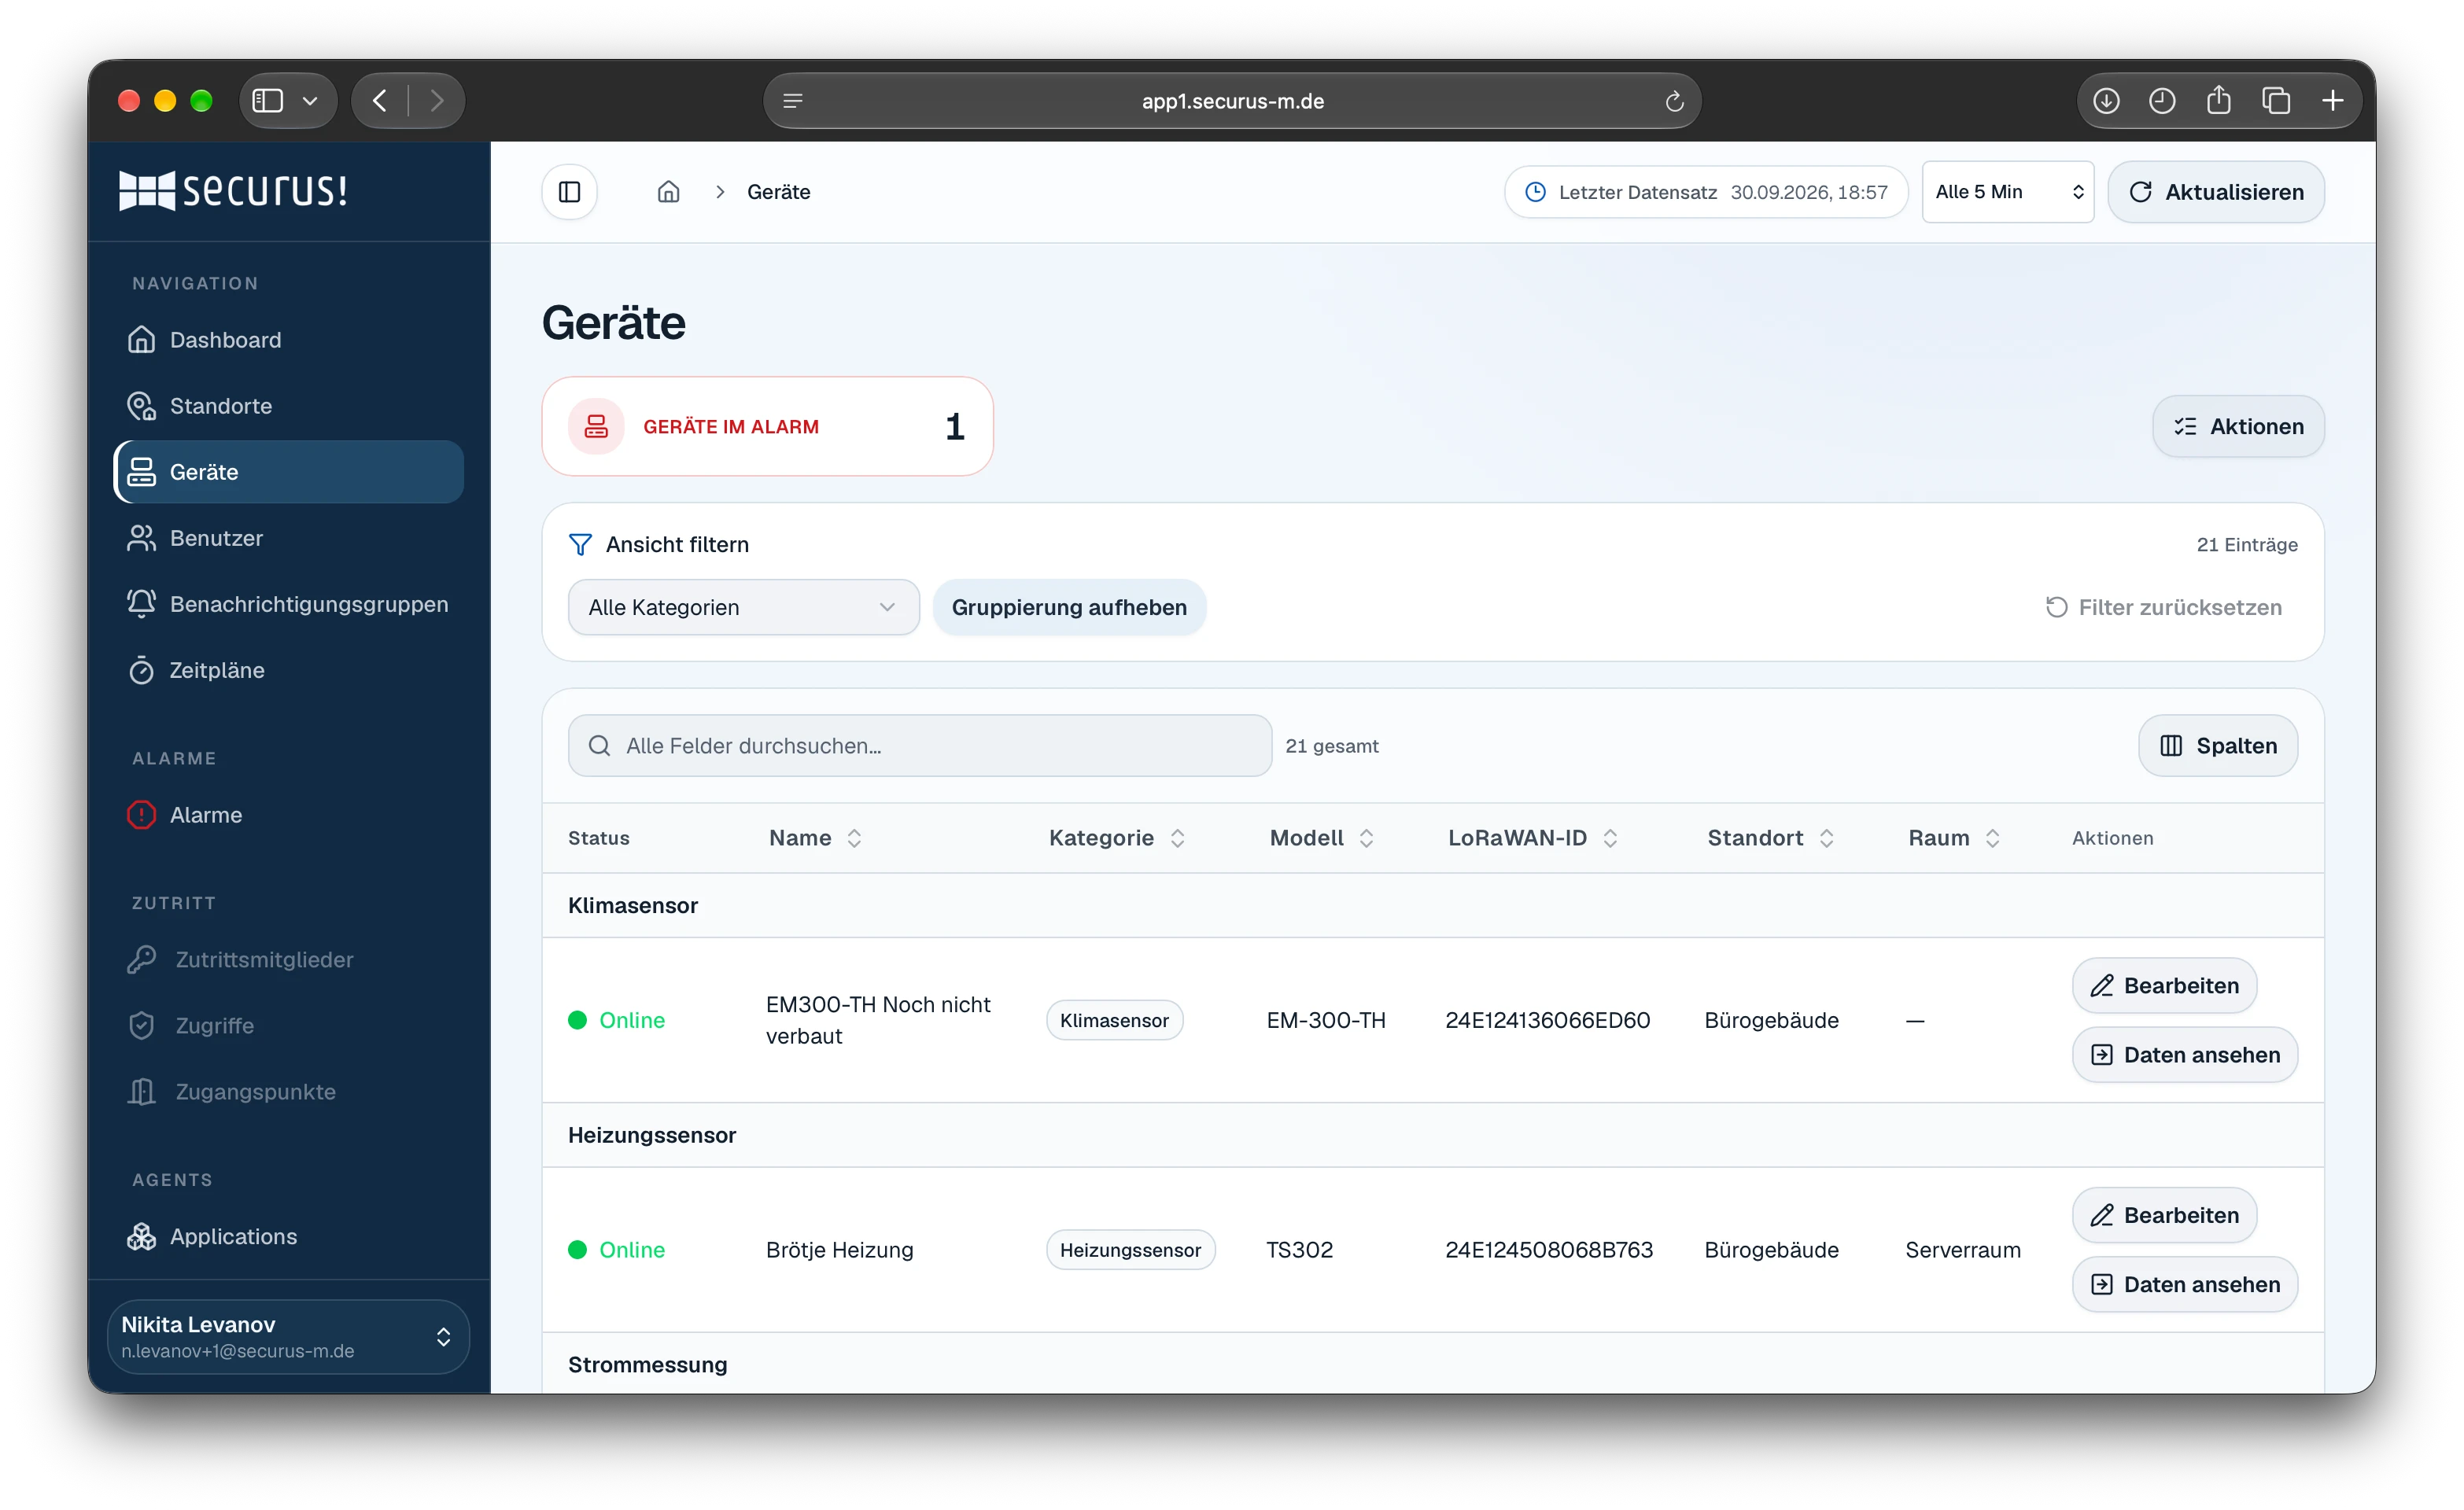Navigate to Standorte

(288, 406)
